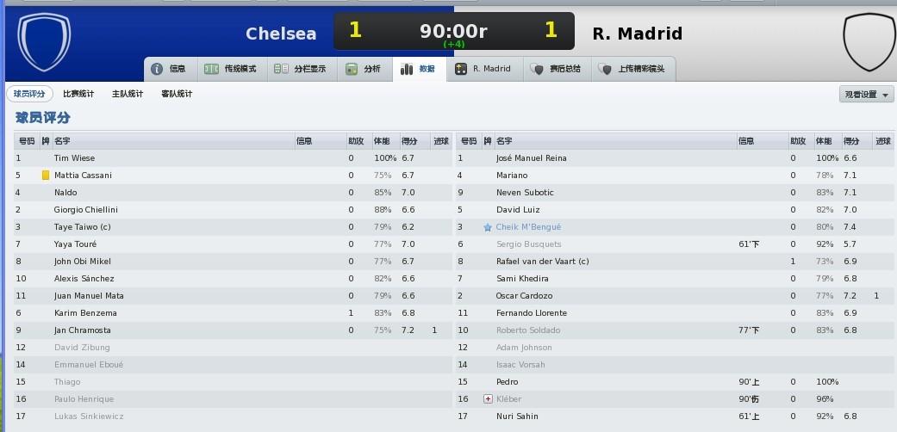Open Jan Chramosta's player link

[83, 330]
